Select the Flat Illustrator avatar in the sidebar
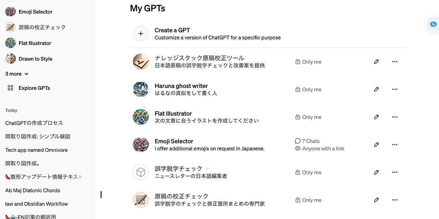This screenshot has height=219, width=439. 10,43
